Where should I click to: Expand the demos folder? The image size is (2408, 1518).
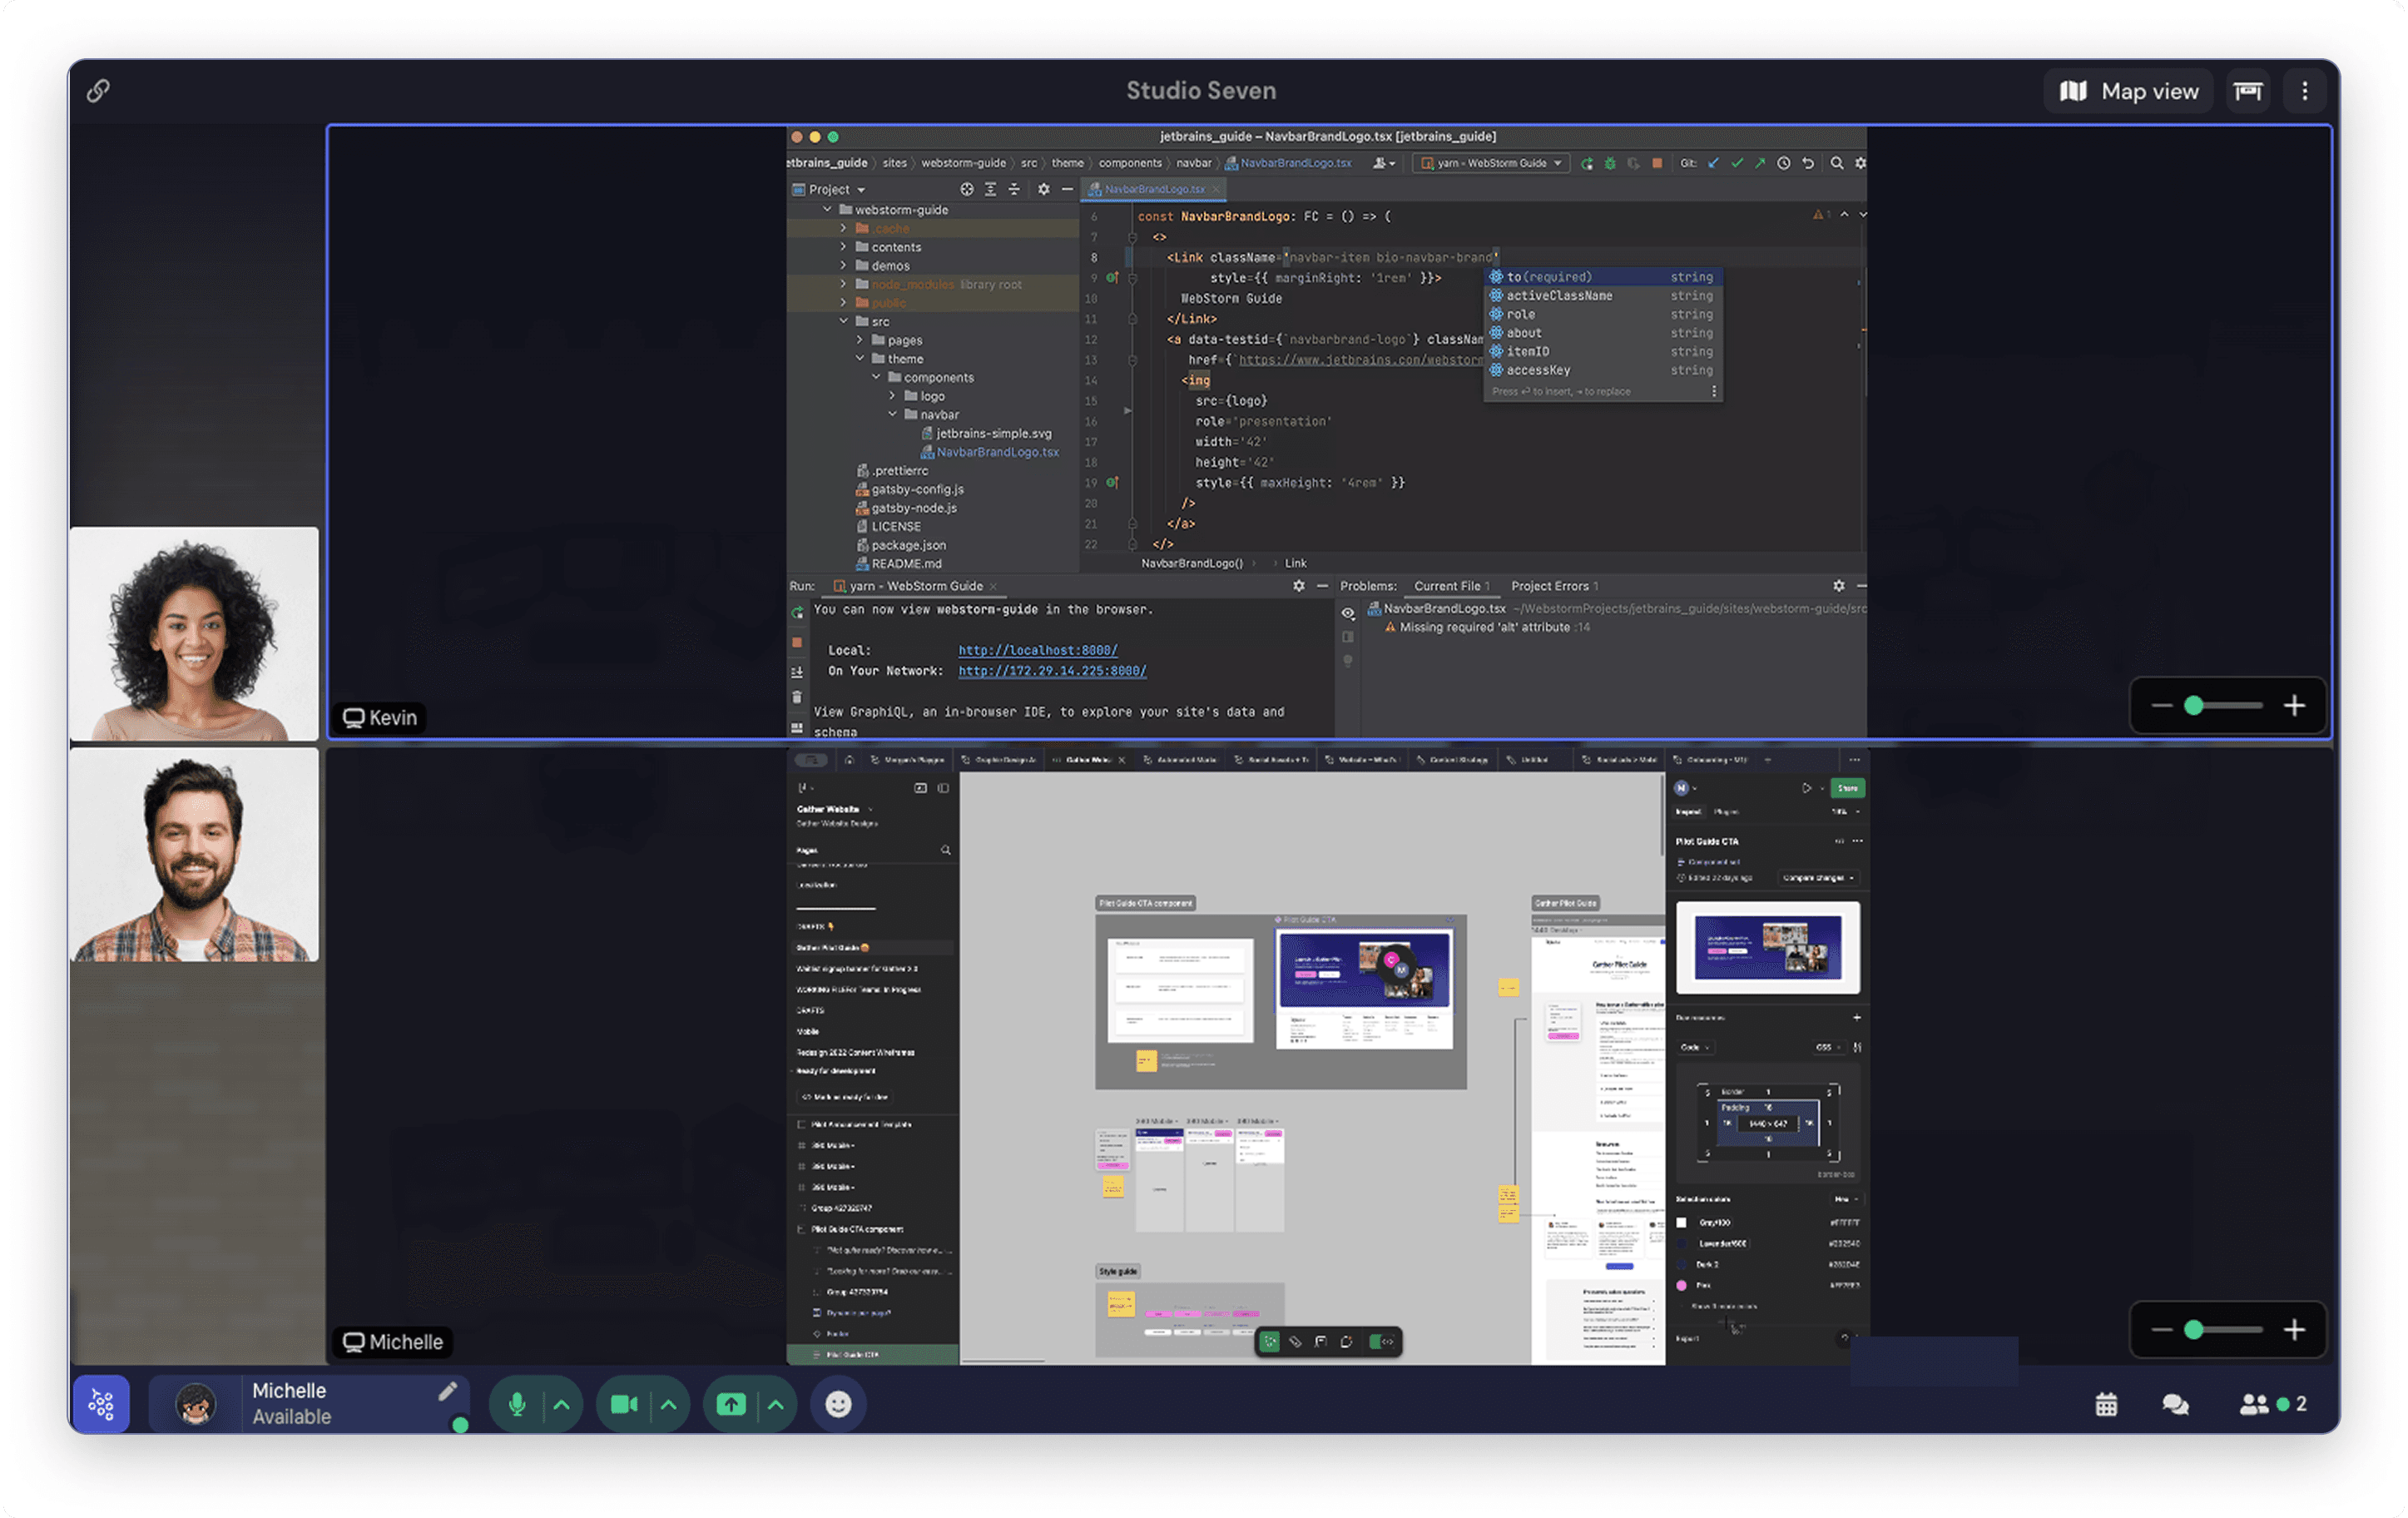[x=843, y=265]
